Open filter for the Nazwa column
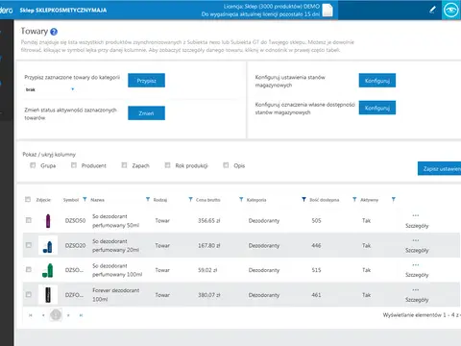The image size is (461, 346). point(148,199)
